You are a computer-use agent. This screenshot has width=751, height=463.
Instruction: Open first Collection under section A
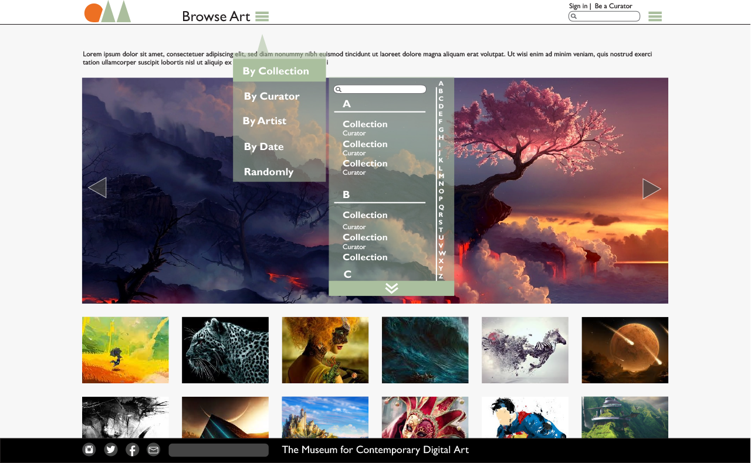click(x=365, y=124)
